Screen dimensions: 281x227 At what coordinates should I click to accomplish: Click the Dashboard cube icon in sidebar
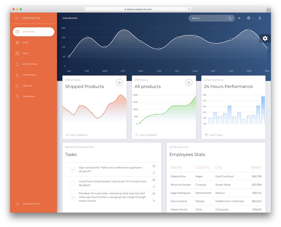[x=17, y=32]
